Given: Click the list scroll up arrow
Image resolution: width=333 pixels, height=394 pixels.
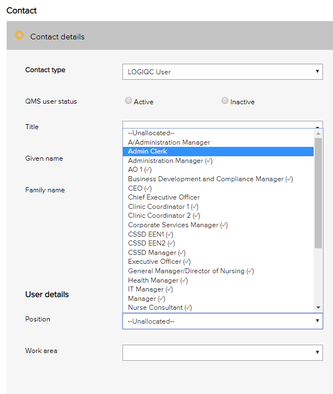Looking at the screenshot, I should tap(318, 134).
